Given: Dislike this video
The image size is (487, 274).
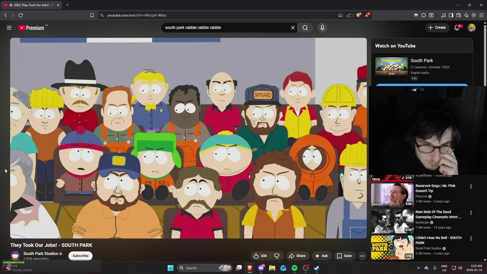Looking at the screenshot, I should point(277,256).
